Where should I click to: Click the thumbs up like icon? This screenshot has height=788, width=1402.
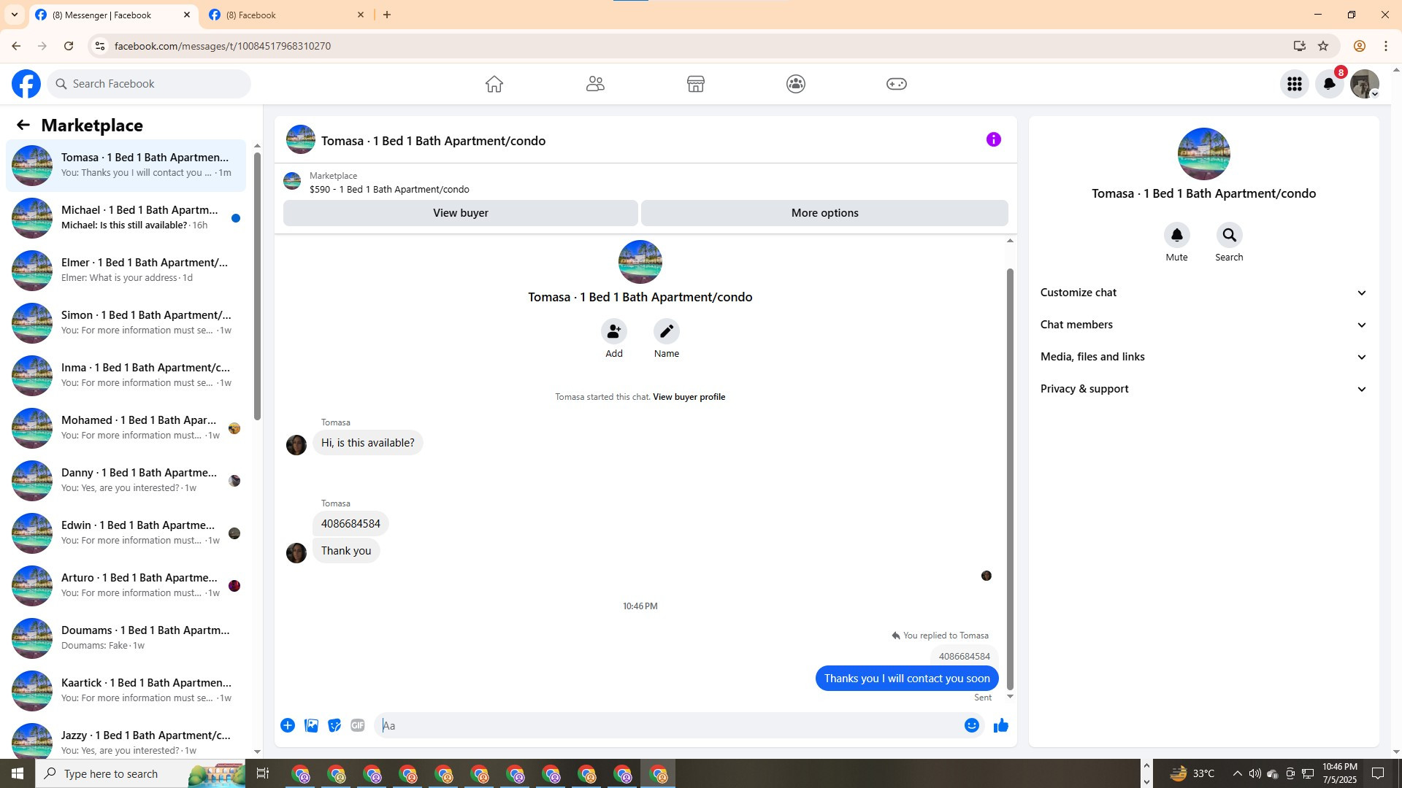pos(1000,725)
